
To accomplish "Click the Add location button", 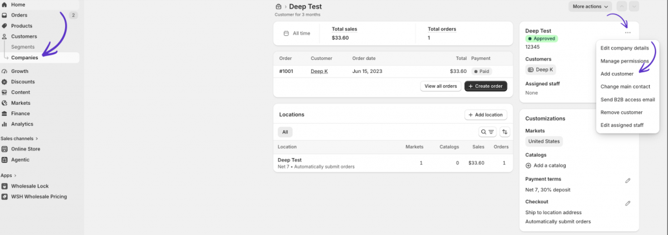I will (x=485, y=115).
